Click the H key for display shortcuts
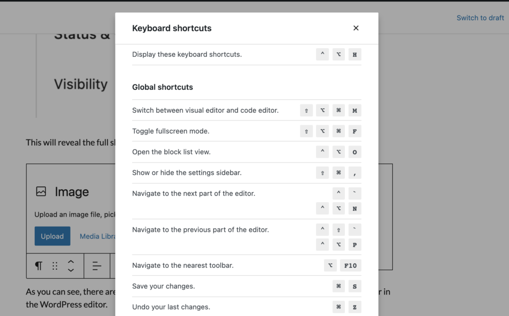The height and width of the screenshot is (316, 509). tap(354, 55)
